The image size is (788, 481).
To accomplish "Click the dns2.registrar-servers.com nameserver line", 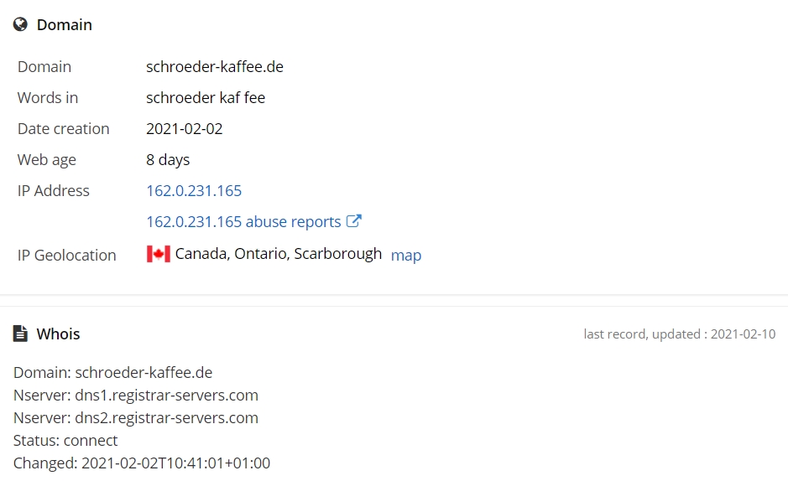I will click(x=136, y=418).
